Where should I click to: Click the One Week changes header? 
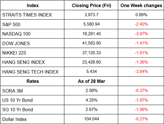point(141,6)
